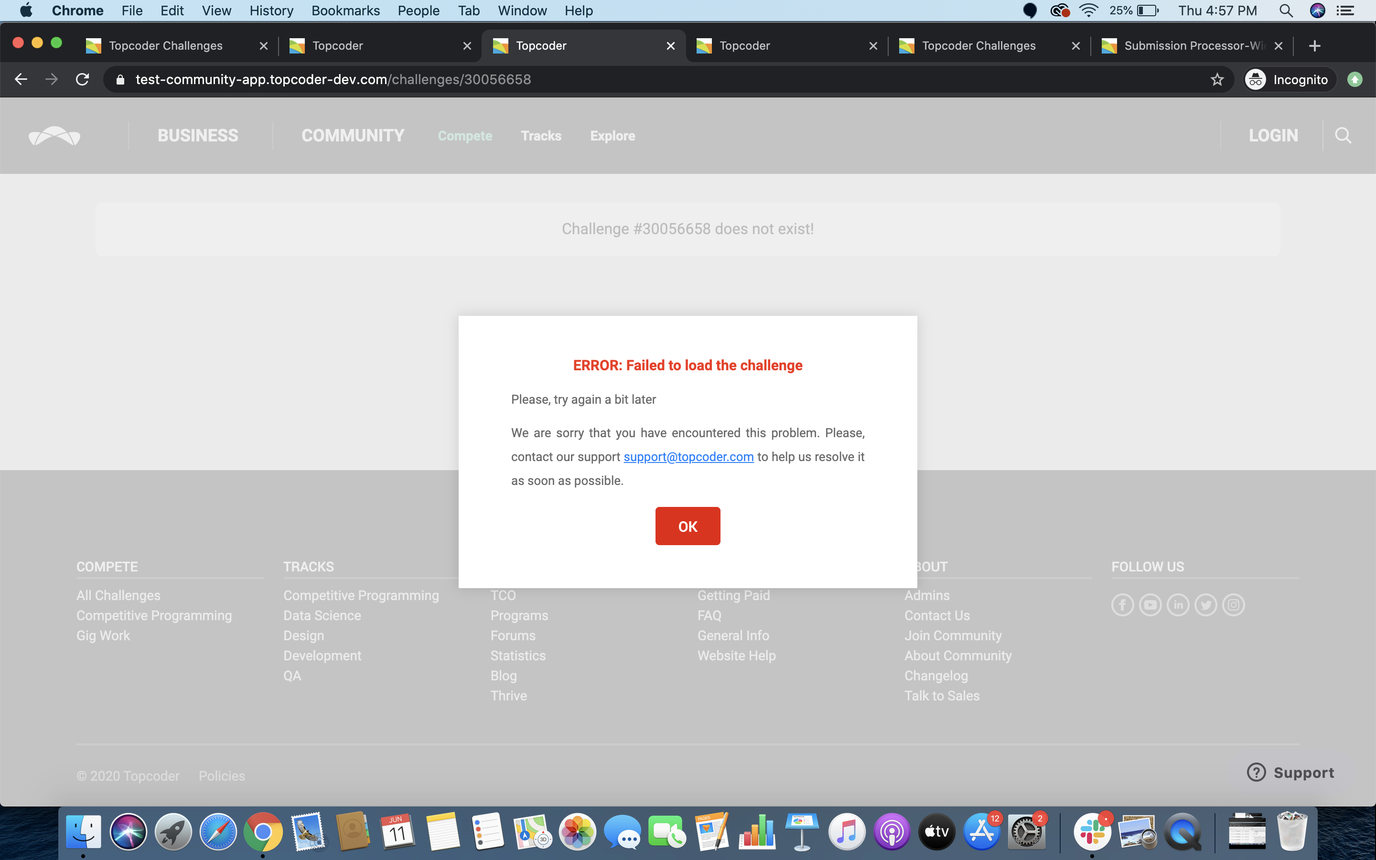
Task: Open App Store with 12 badge
Action: [x=981, y=832]
